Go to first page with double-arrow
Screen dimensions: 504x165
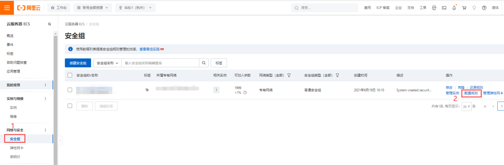[485, 106]
